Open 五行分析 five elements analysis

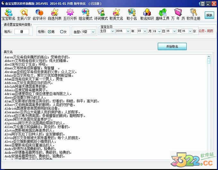pyautogui.click(x=70, y=14)
